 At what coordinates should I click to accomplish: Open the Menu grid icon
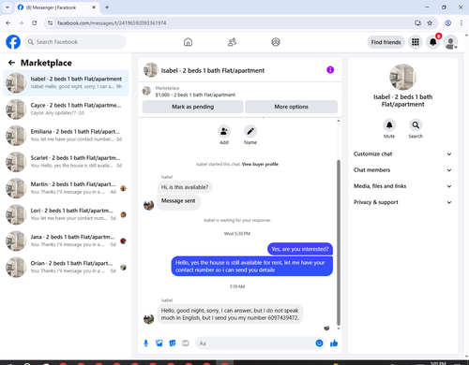(x=416, y=42)
